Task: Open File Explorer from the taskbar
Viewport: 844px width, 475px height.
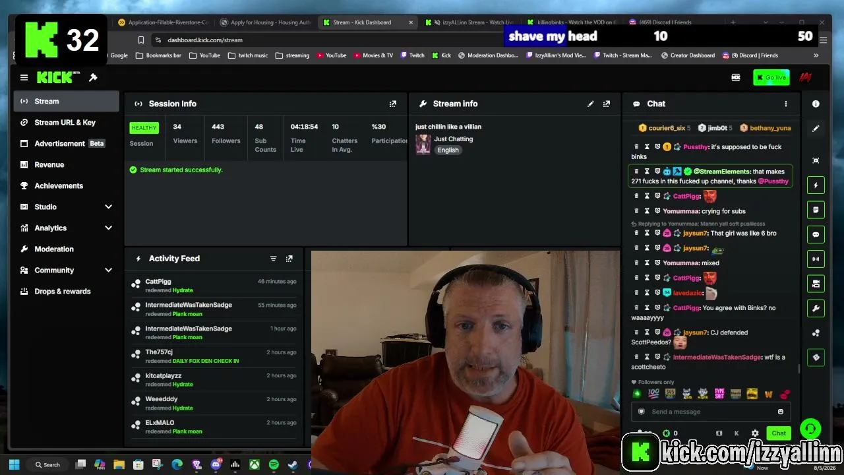Action: click(119, 464)
